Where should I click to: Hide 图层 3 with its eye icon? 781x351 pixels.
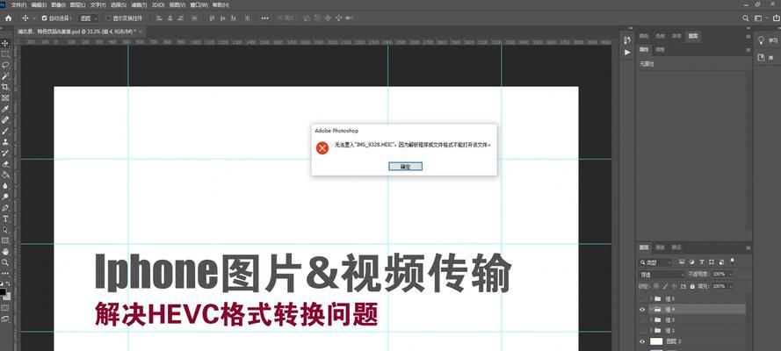click(x=642, y=341)
